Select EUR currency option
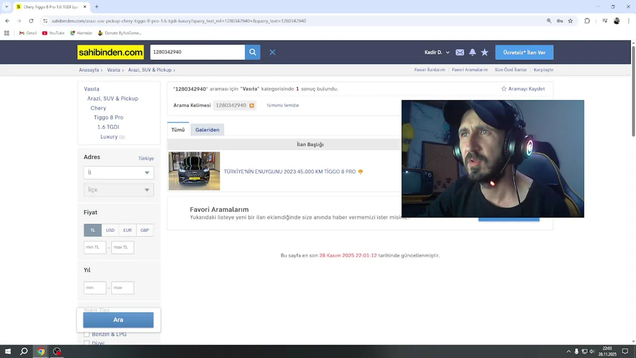This screenshot has width=636, height=358. (x=128, y=230)
